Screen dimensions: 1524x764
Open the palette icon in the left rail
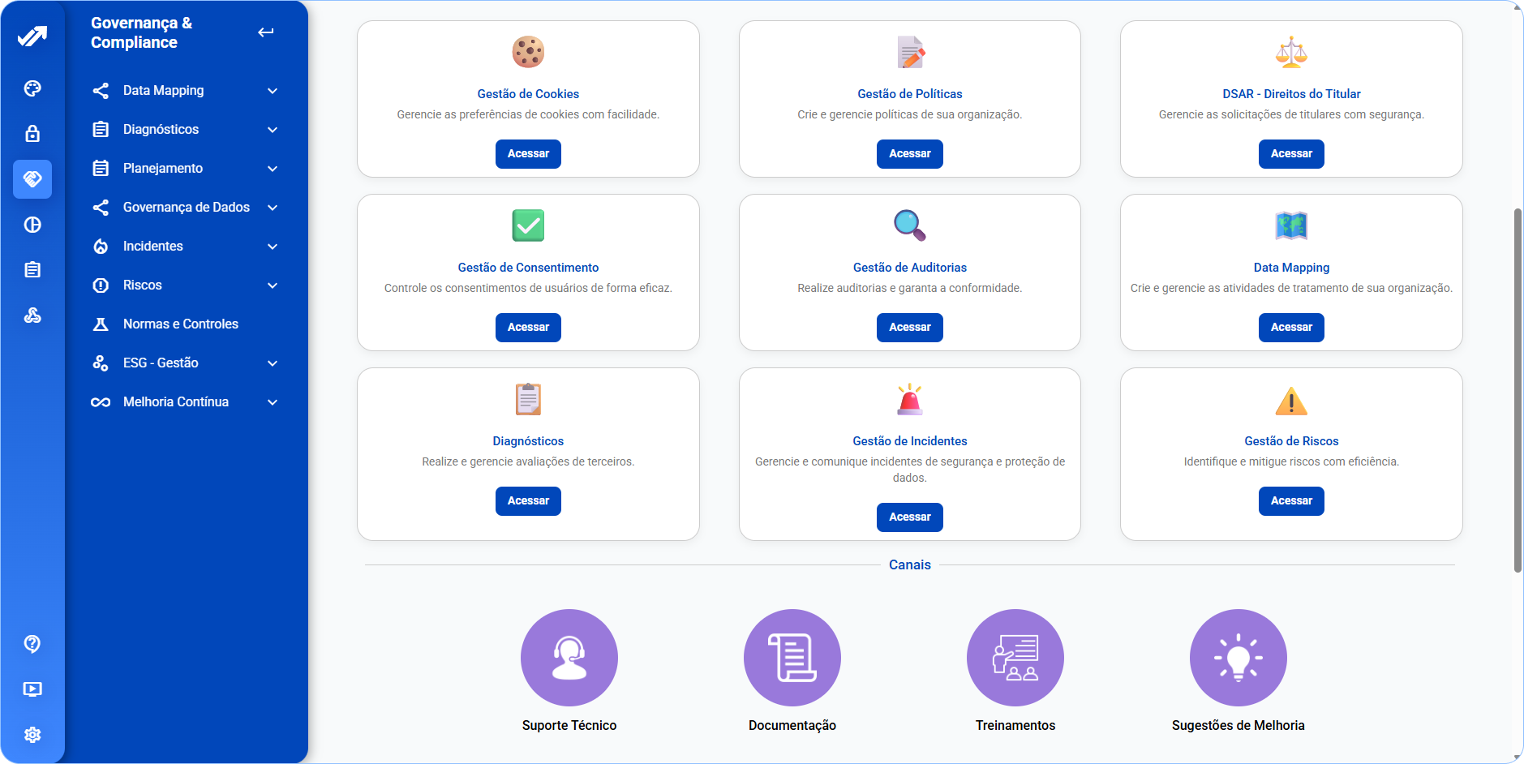32,88
